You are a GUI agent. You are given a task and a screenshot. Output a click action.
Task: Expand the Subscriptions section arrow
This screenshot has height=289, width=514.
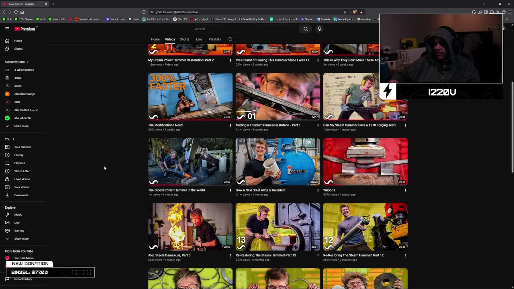point(28,62)
